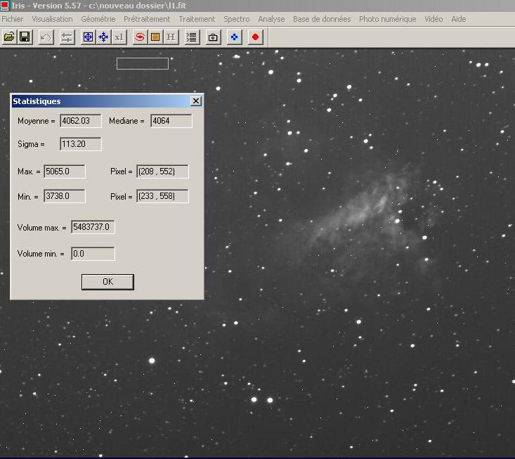Reset zoom with the x1 icon
Viewport: 515px width, 459px height.
tap(119, 37)
